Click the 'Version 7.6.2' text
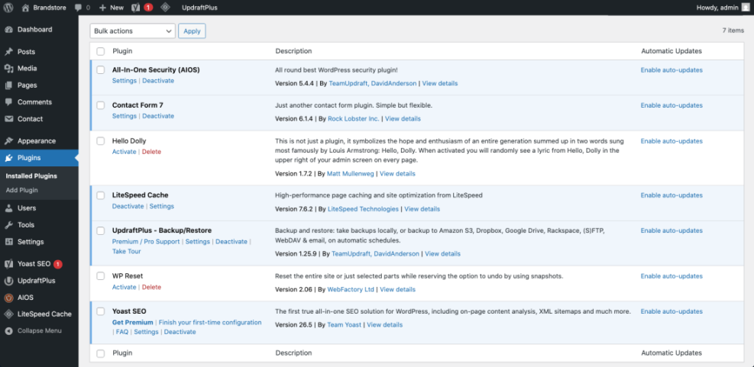 (x=294, y=209)
